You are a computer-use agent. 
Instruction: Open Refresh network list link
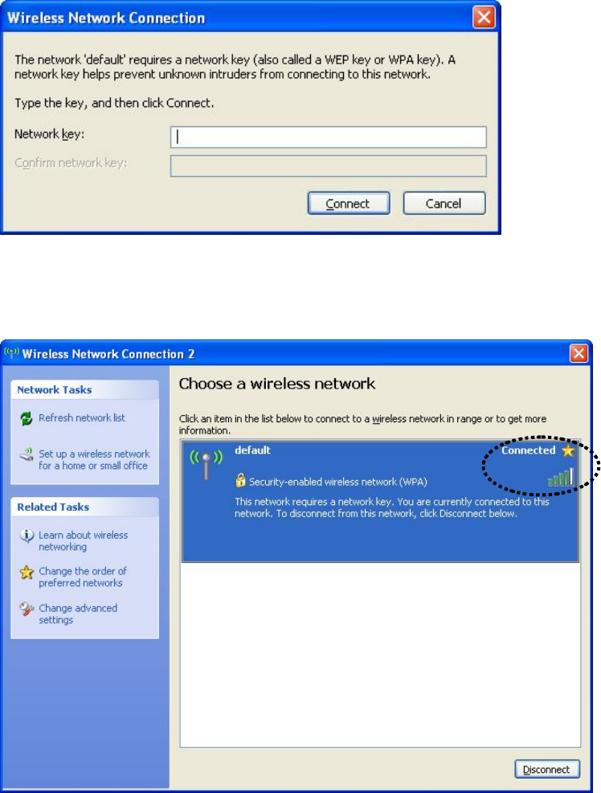pyautogui.click(x=82, y=417)
